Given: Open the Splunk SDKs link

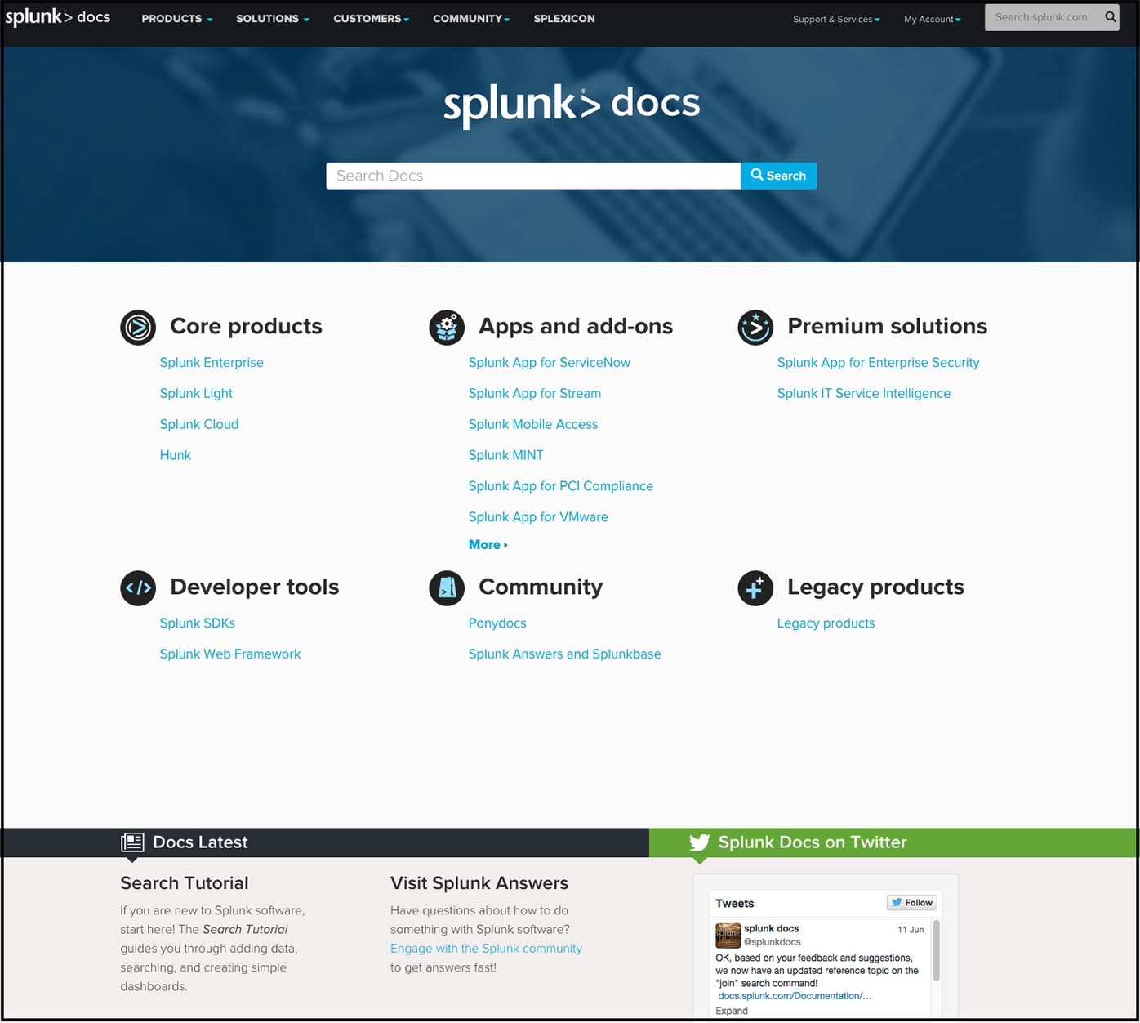Looking at the screenshot, I should [197, 623].
